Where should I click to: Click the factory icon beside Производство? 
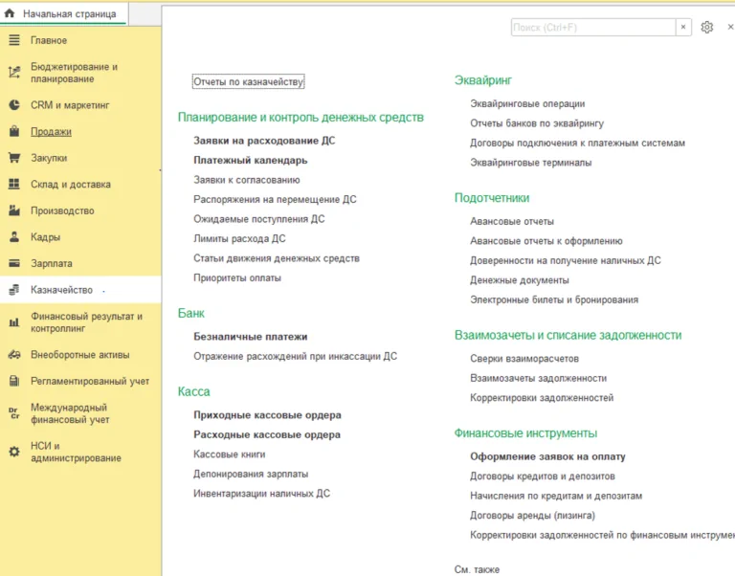13,210
